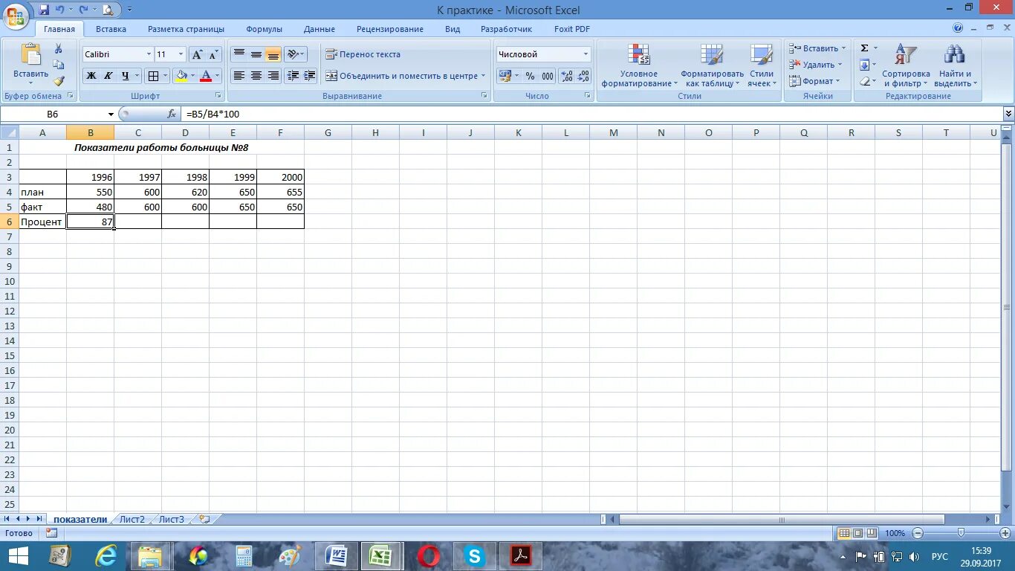Increase font size with the large A icon
The image size is (1015, 571).
tap(197, 54)
